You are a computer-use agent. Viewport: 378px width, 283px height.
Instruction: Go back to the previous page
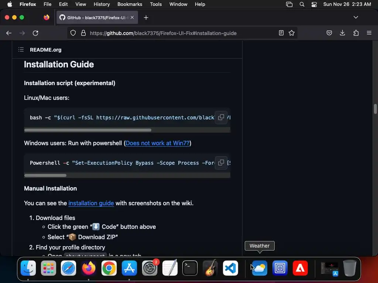tap(9, 33)
